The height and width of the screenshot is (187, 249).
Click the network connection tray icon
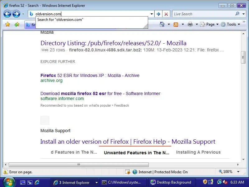(219, 182)
